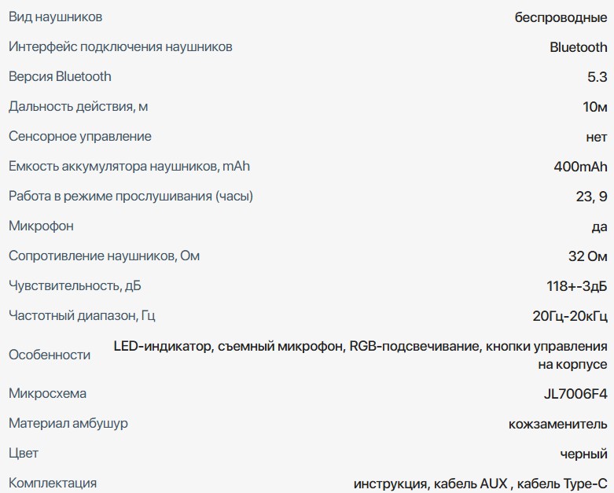Click 'Работа в режиме прослушивания (часы)' label
This screenshot has height=493, width=614.
pyautogui.click(x=131, y=196)
